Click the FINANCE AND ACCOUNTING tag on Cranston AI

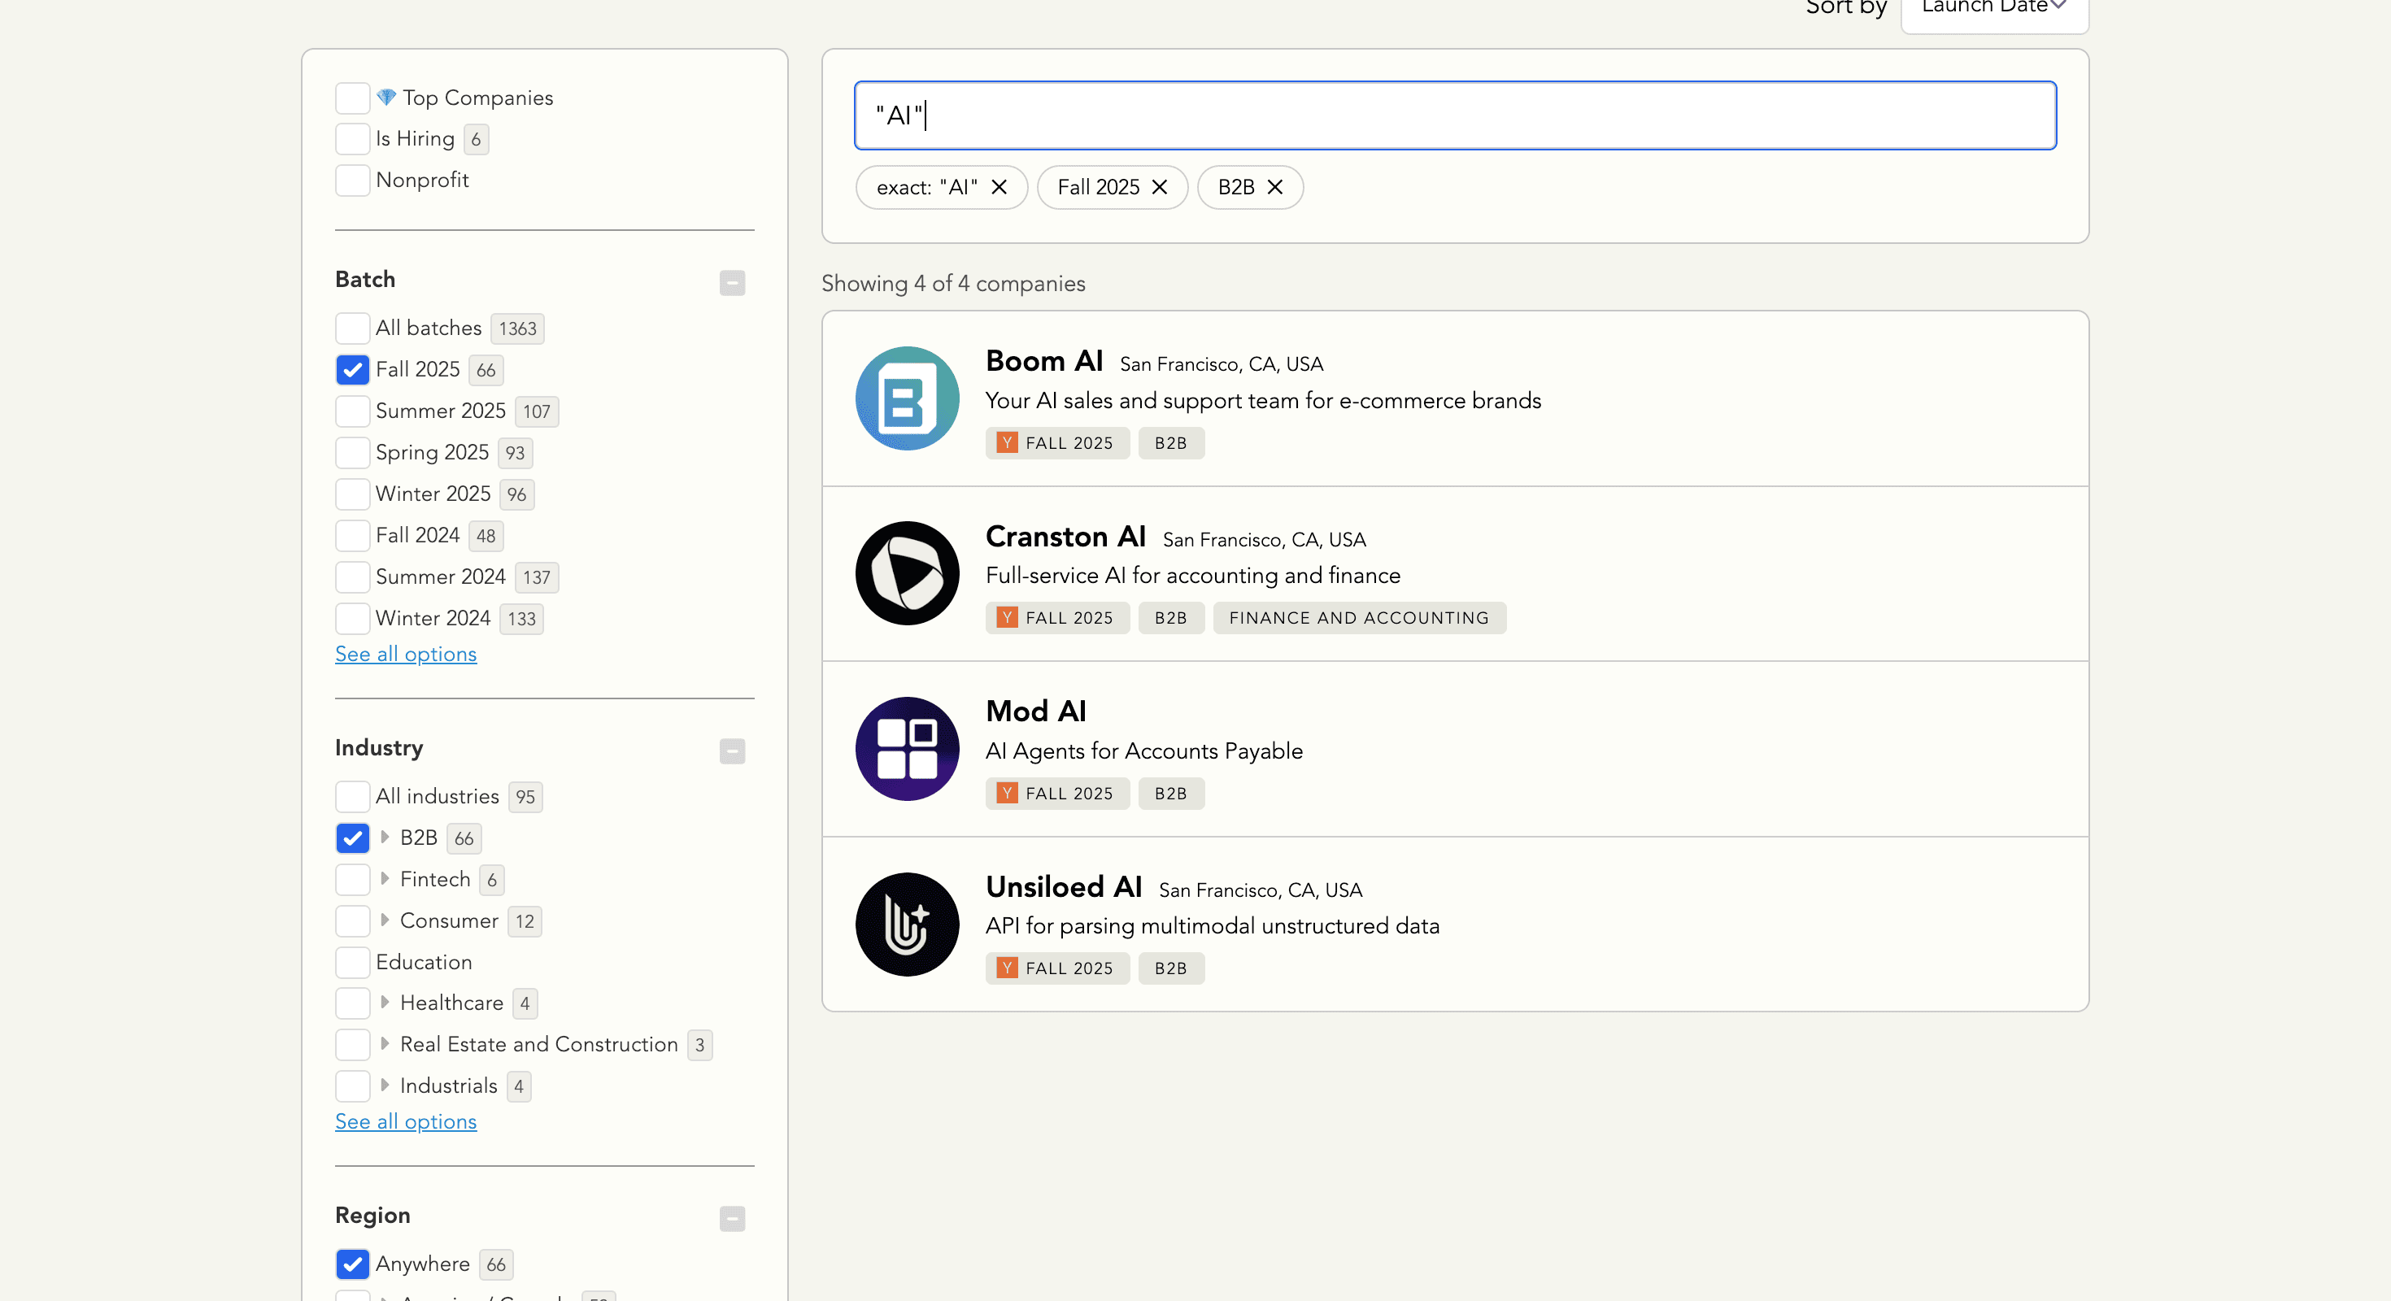[1358, 617]
